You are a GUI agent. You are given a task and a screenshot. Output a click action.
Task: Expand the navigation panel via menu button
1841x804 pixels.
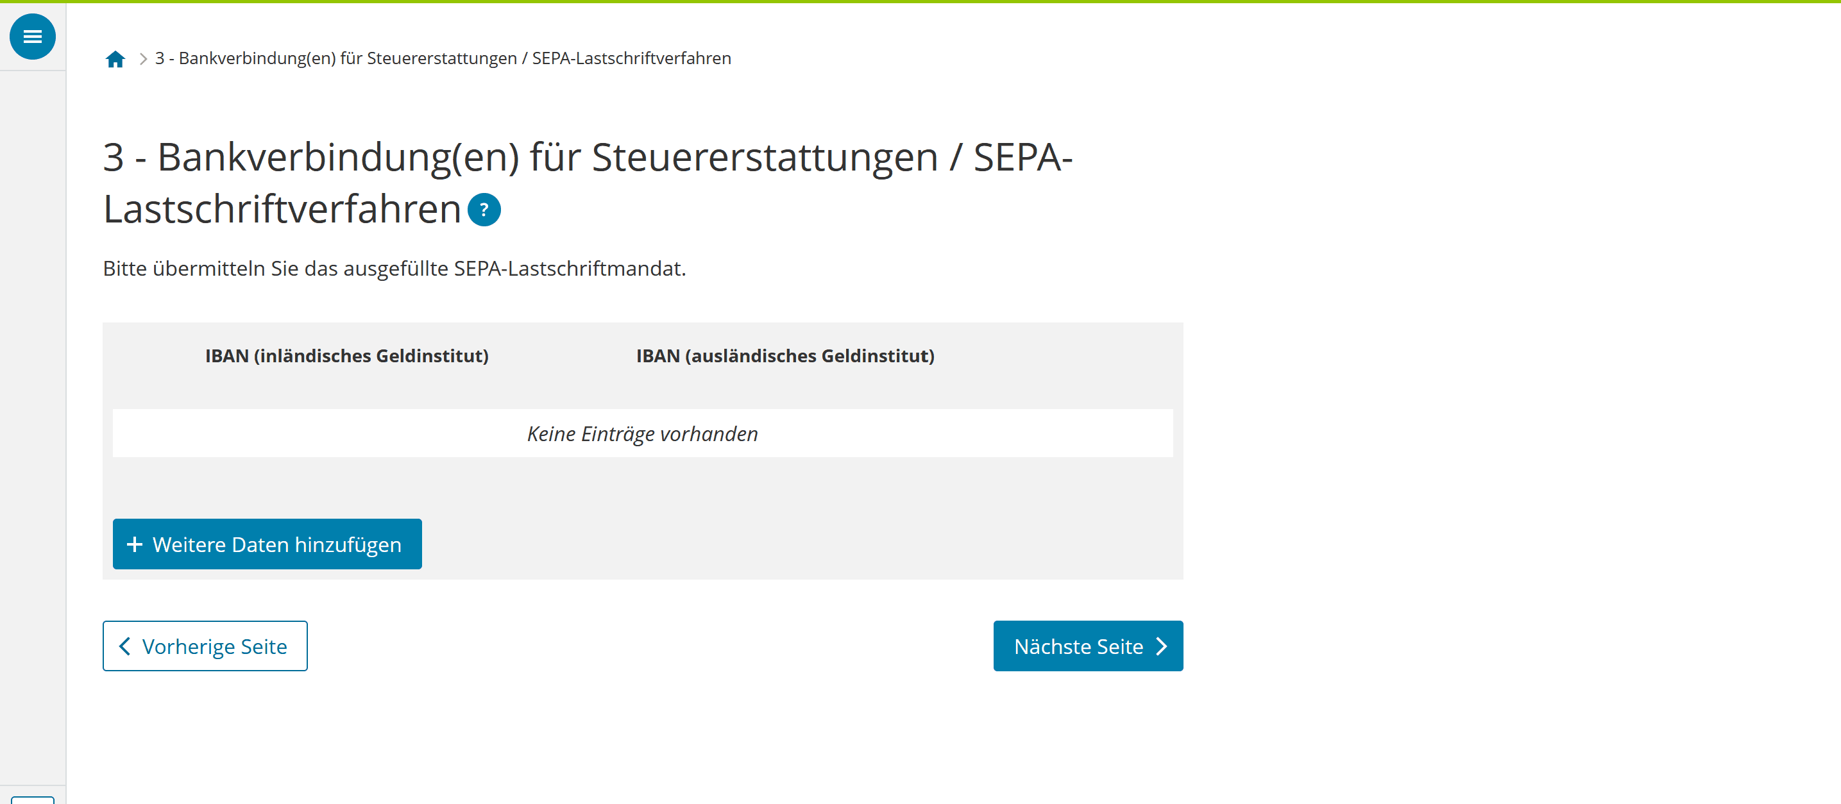[32, 37]
